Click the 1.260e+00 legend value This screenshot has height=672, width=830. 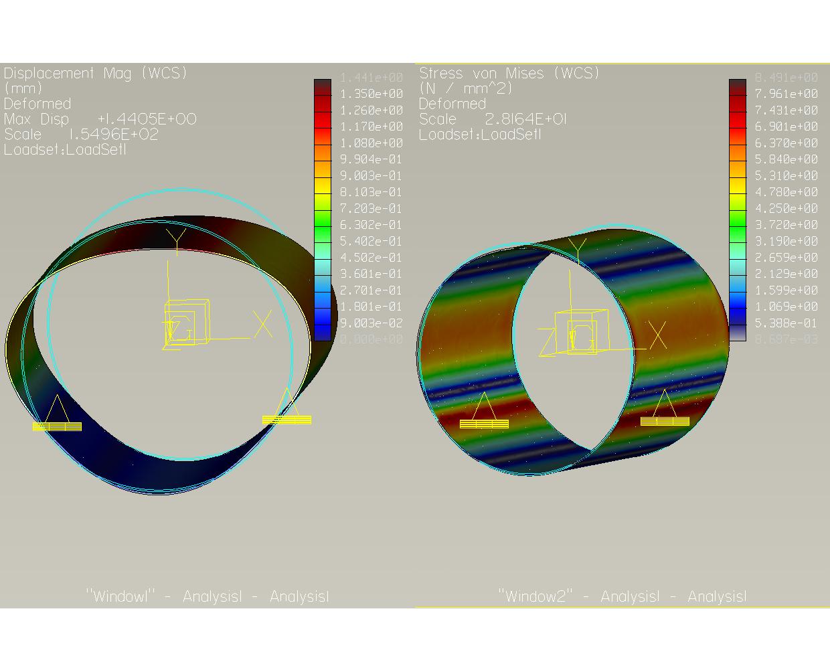click(x=371, y=110)
